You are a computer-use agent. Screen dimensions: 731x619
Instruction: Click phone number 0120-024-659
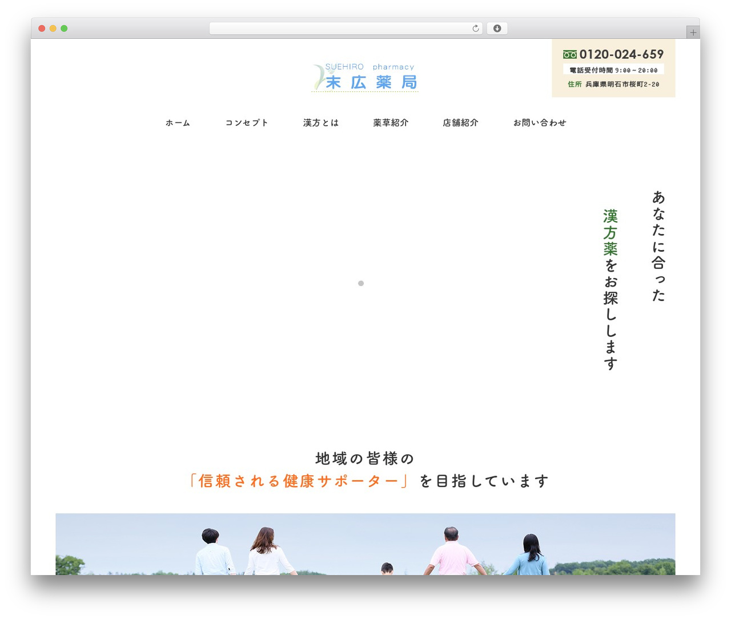pyautogui.click(x=621, y=54)
